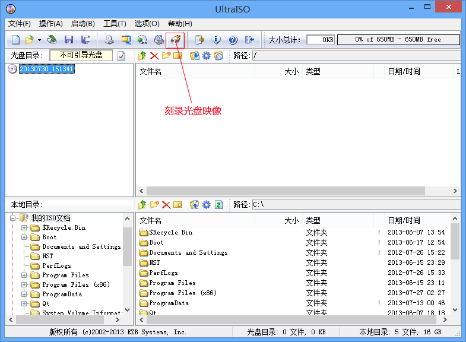Click the Open CD/DVD icon

point(52,40)
